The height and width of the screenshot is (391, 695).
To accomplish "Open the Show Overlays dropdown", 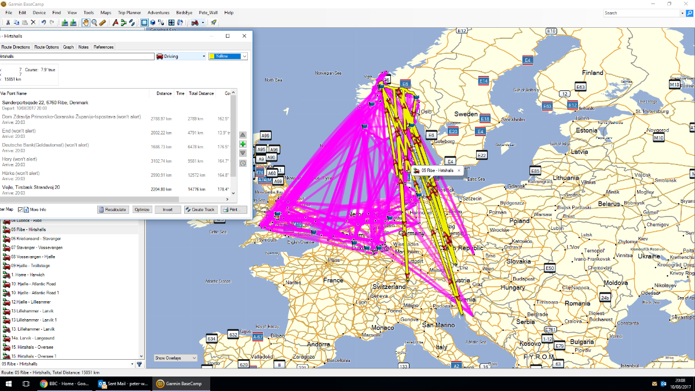I will point(175,358).
